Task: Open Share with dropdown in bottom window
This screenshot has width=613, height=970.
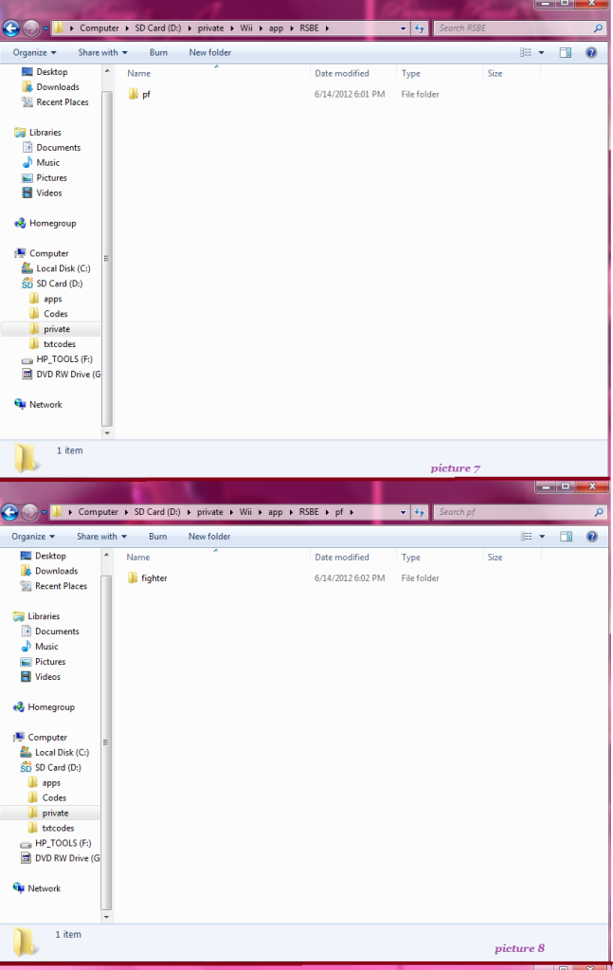Action: click(x=101, y=537)
